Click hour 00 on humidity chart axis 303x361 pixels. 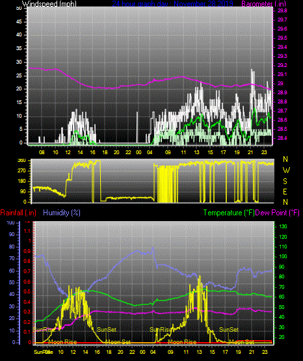(142, 352)
